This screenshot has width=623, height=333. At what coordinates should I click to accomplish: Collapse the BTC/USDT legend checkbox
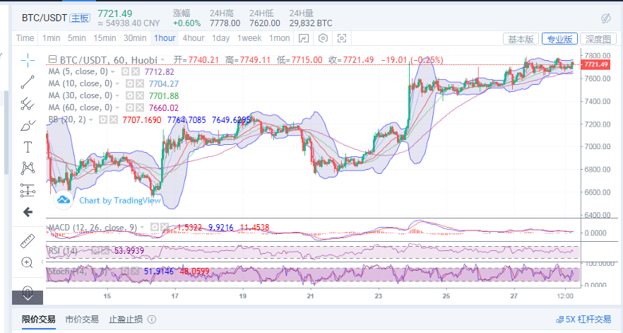point(52,60)
